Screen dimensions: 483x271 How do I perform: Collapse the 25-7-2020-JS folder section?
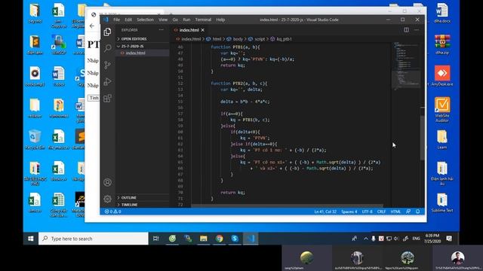(143, 46)
